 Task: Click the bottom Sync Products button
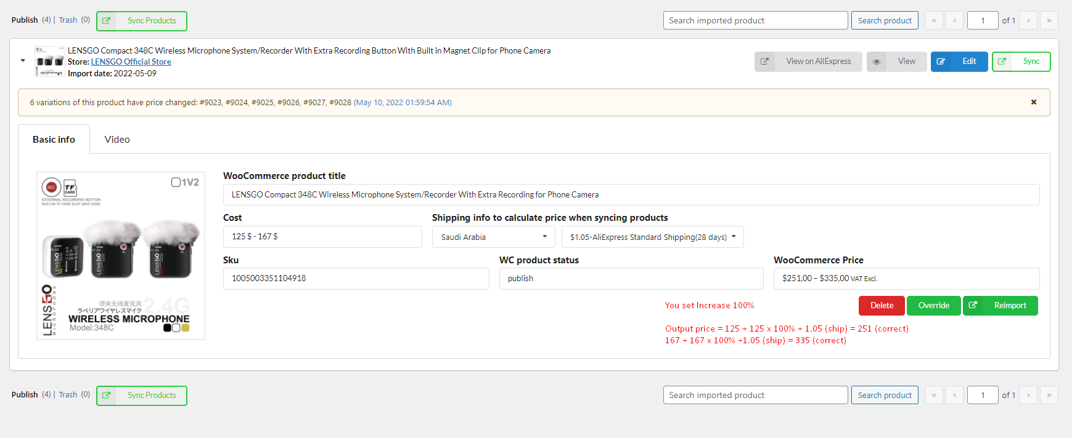142,396
